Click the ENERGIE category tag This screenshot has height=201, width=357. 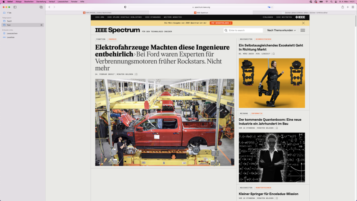[112, 39]
